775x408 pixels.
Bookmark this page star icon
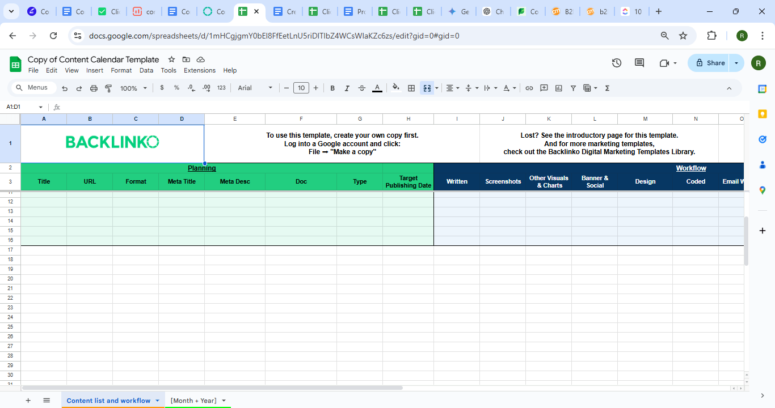tap(683, 36)
